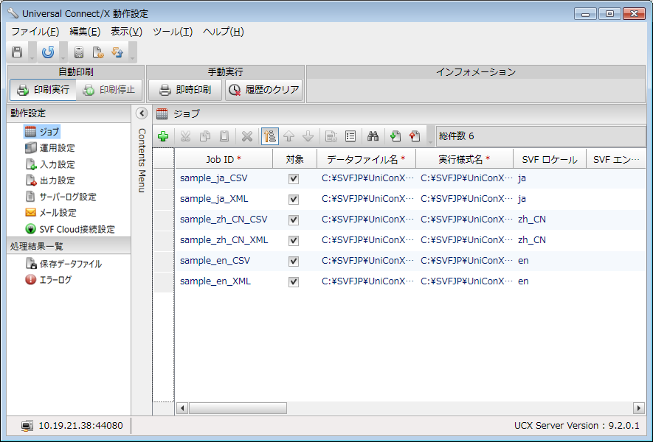
Task: Open 保存データファイル in the results list
Action: (63, 264)
